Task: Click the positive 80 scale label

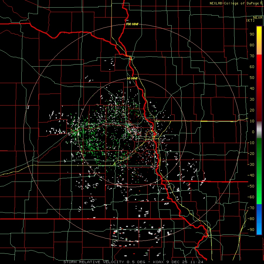Action: pyautogui.click(x=252, y=45)
